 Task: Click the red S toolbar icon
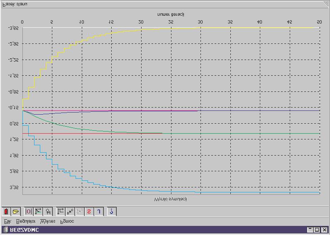[x=89, y=211]
